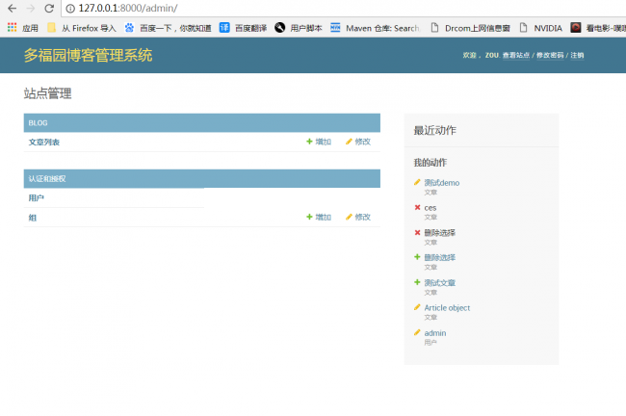Open 查看站点 link in header

tap(516, 55)
